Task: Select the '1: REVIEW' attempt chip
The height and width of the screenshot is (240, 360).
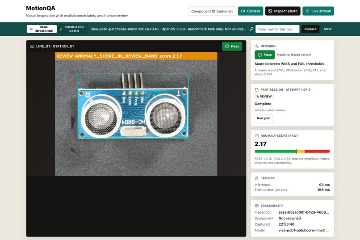Action: 264,97
